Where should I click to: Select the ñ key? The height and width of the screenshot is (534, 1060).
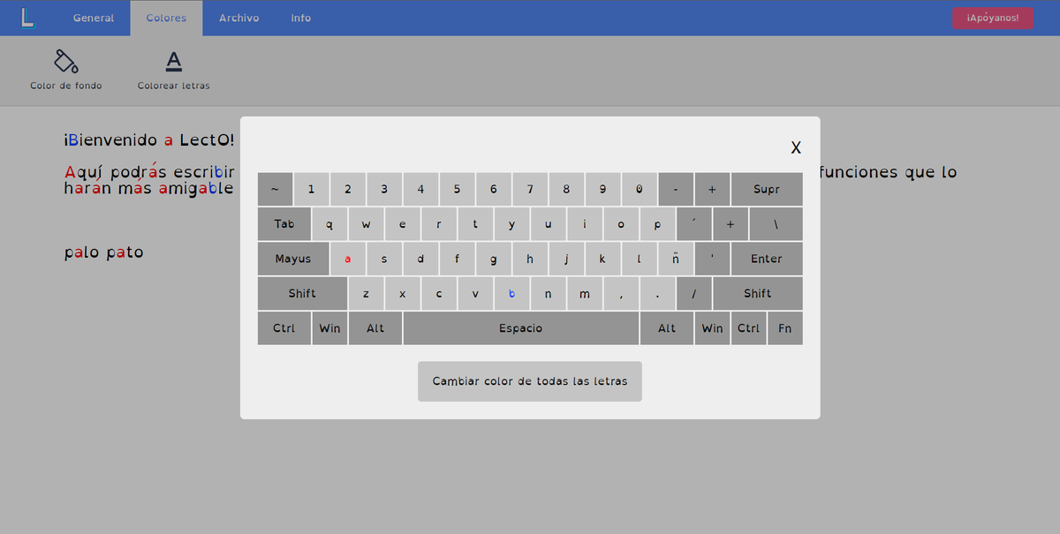(x=675, y=259)
